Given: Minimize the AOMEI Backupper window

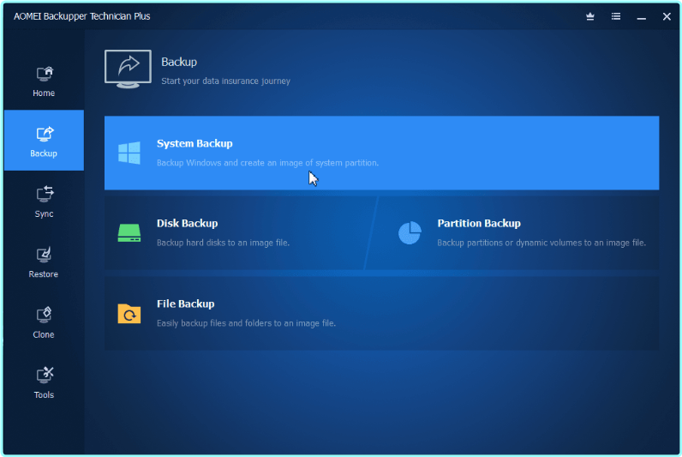Looking at the screenshot, I should [641, 16].
